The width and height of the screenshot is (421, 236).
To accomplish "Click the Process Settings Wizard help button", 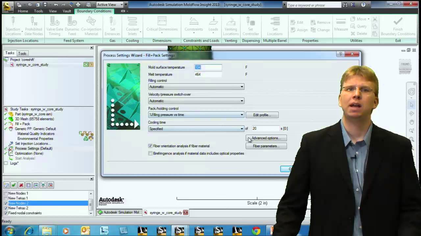I will [x=341, y=54].
